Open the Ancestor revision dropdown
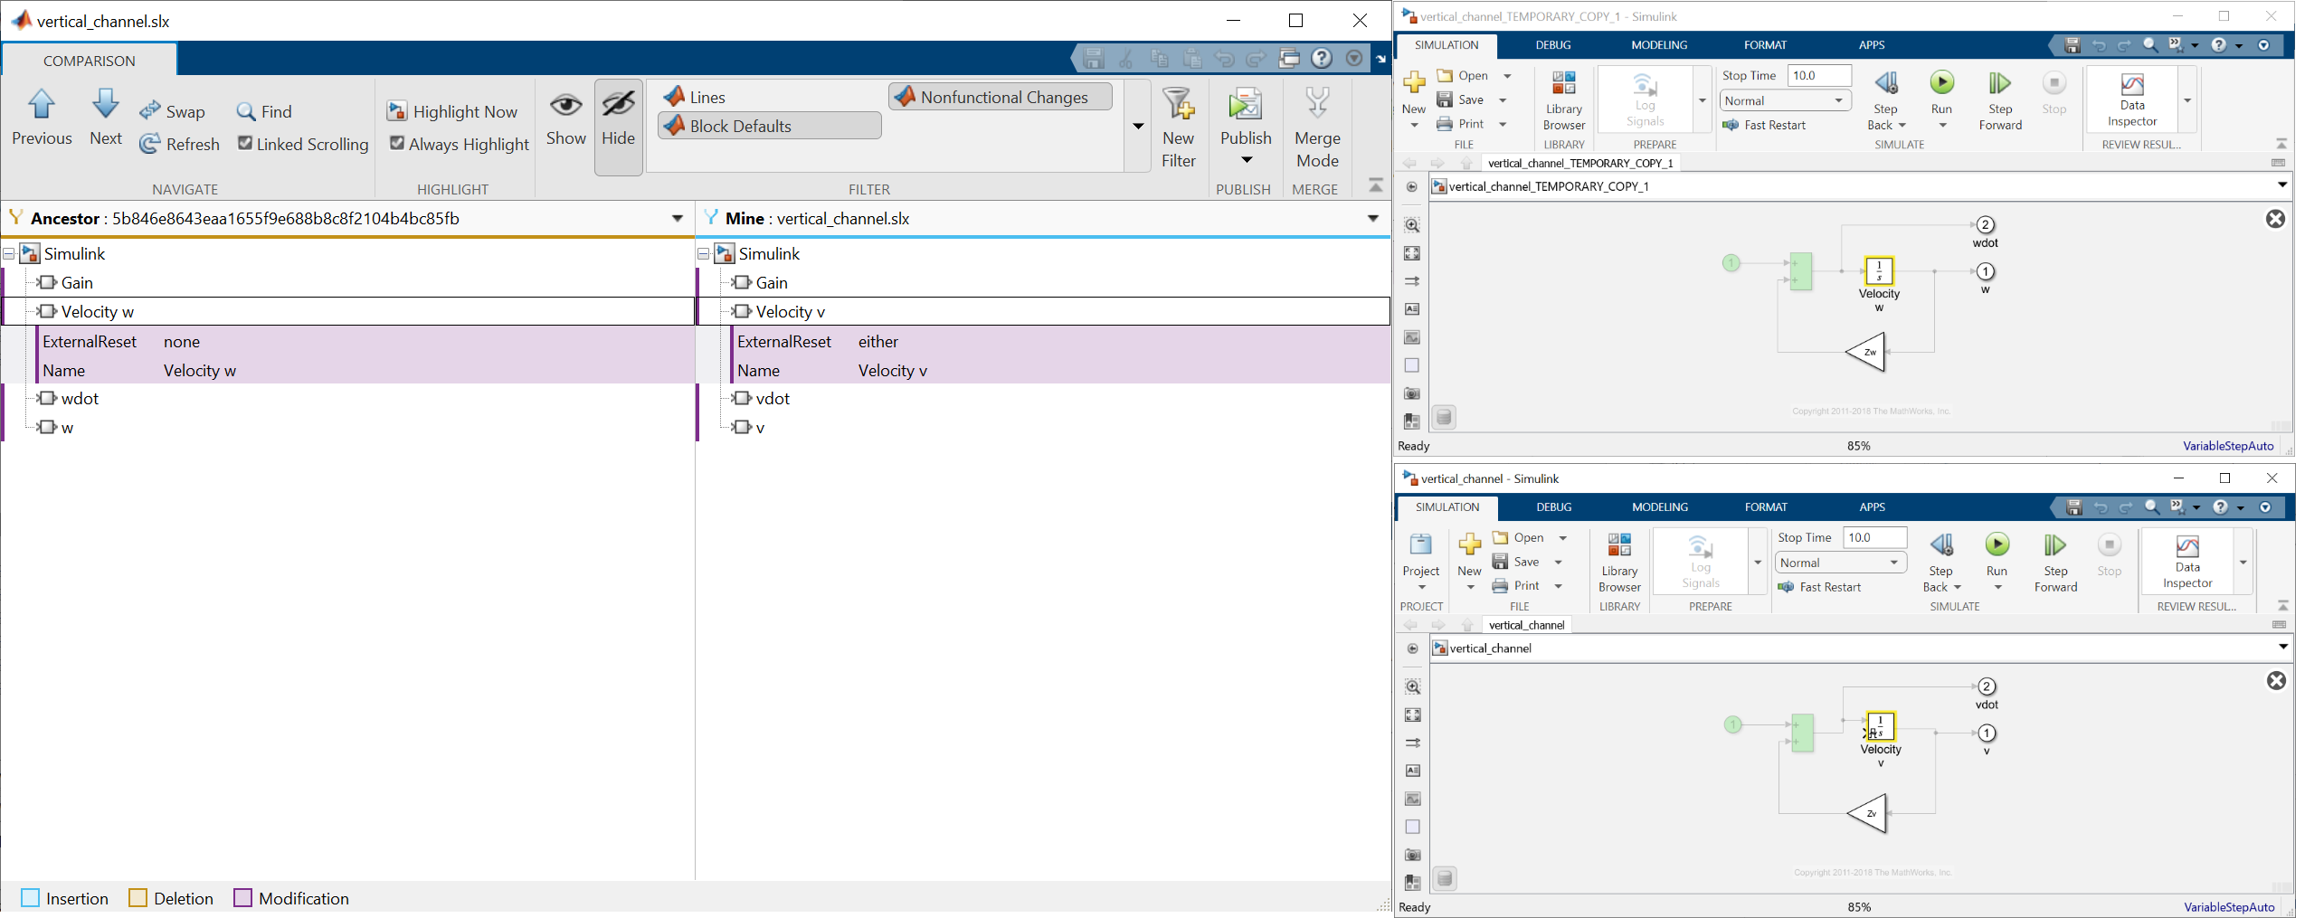This screenshot has height=918, width=2305. click(x=677, y=218)
